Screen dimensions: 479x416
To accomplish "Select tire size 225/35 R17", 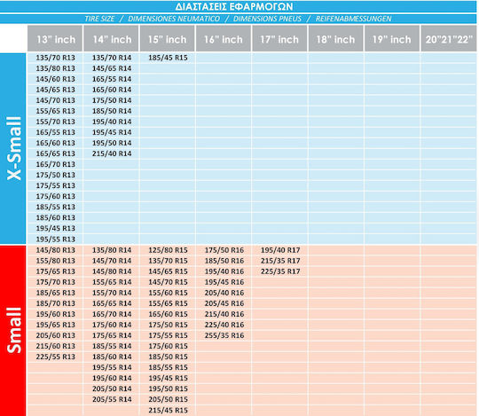I will 280,271.
